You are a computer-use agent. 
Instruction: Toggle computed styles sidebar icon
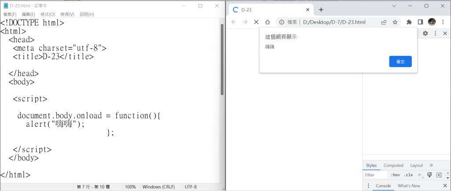[439, 175]
